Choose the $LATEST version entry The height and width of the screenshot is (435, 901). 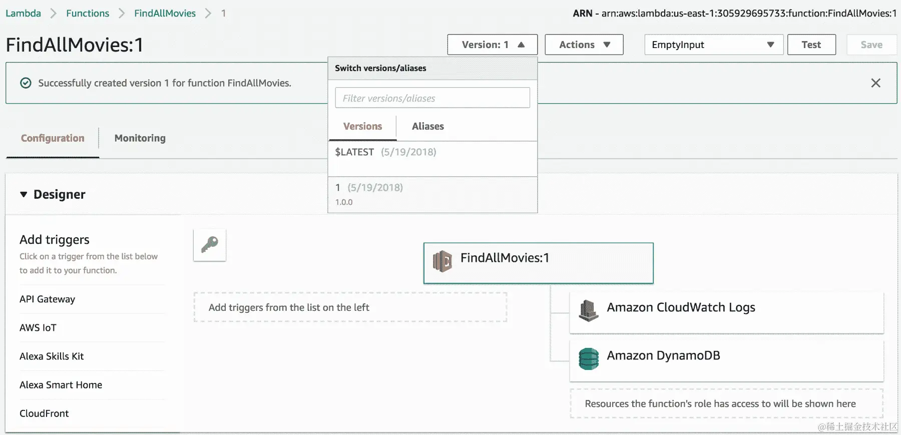[x=432, y=159]
